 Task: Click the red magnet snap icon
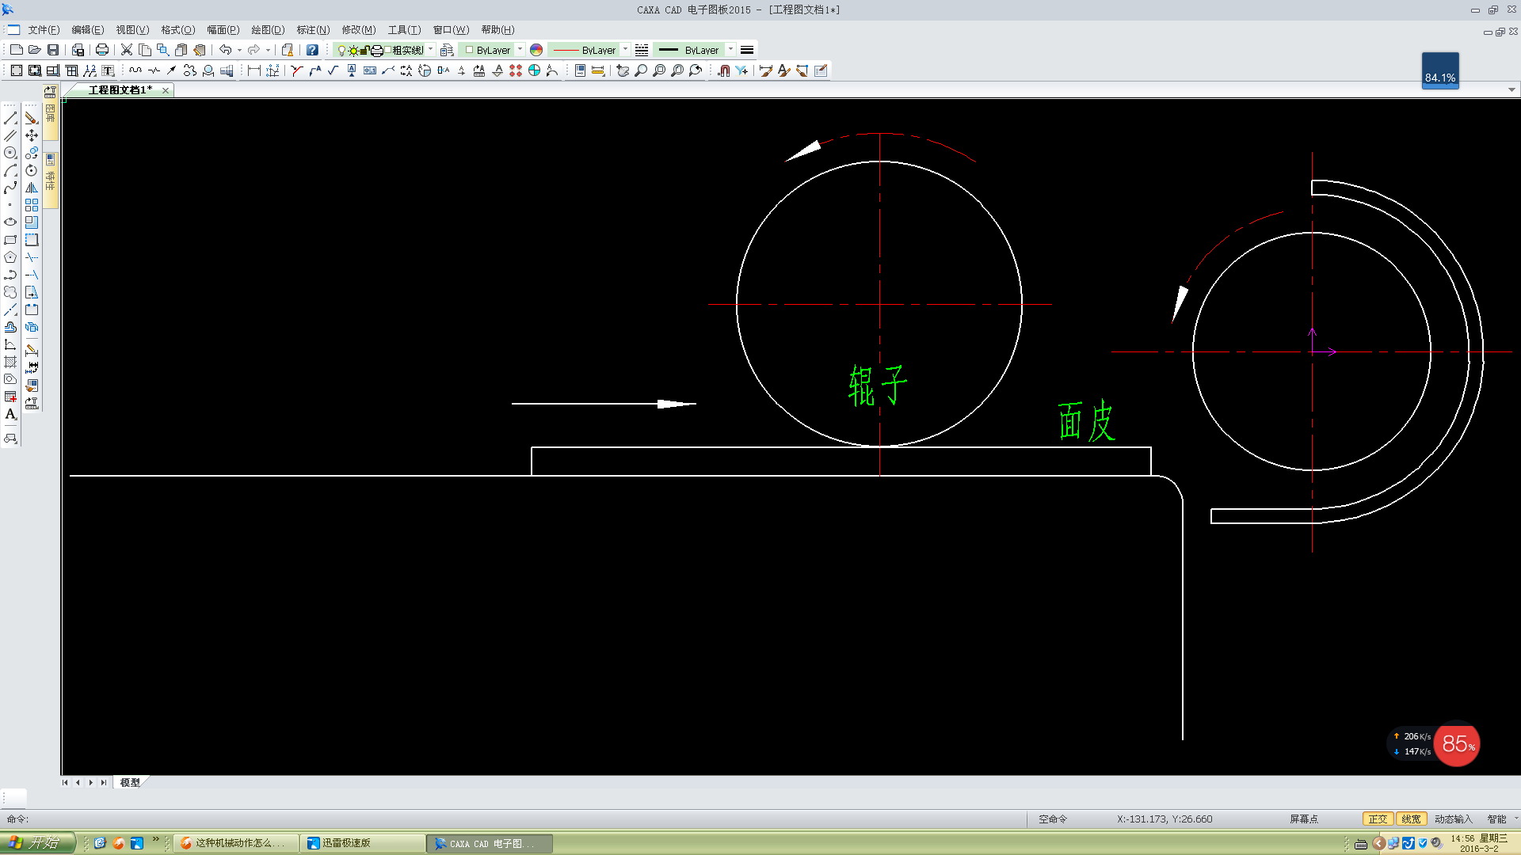point(723,70)
